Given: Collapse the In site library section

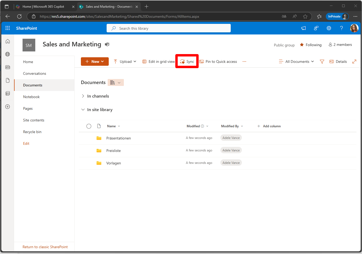Looking at the screenshot, I should pos(83,110).
